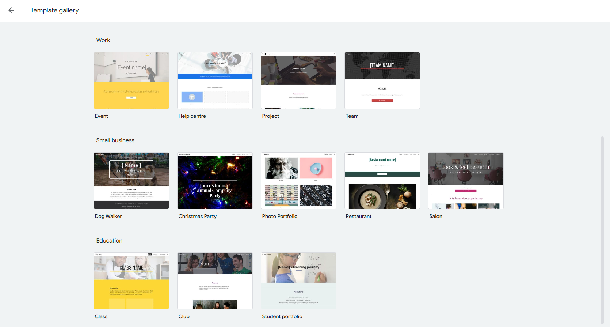Screen dimensions: 610x327
Task: Open the Project template thumbnail
Action: pyautogui.click(x=298, y=80)
